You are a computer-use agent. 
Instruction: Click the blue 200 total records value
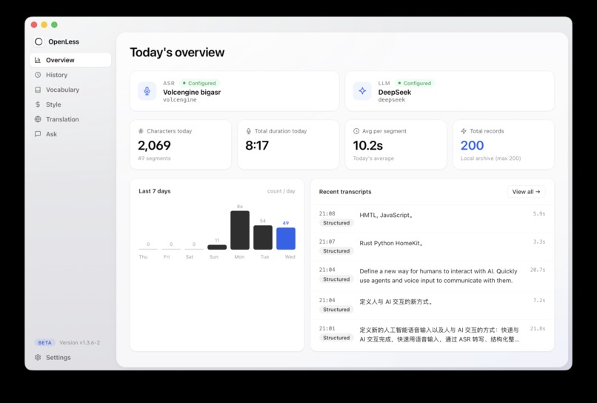point(472,145)
